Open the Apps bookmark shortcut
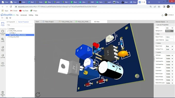This screenshot has height=98, width=175. click(5, 11)
